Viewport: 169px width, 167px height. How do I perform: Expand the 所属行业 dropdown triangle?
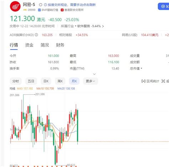click(x=76, y=26)
